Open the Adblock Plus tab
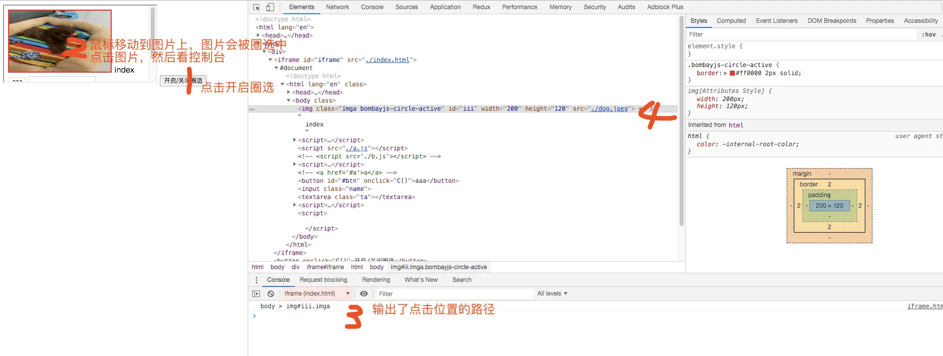The image size is (943, 356). (665, 7)
